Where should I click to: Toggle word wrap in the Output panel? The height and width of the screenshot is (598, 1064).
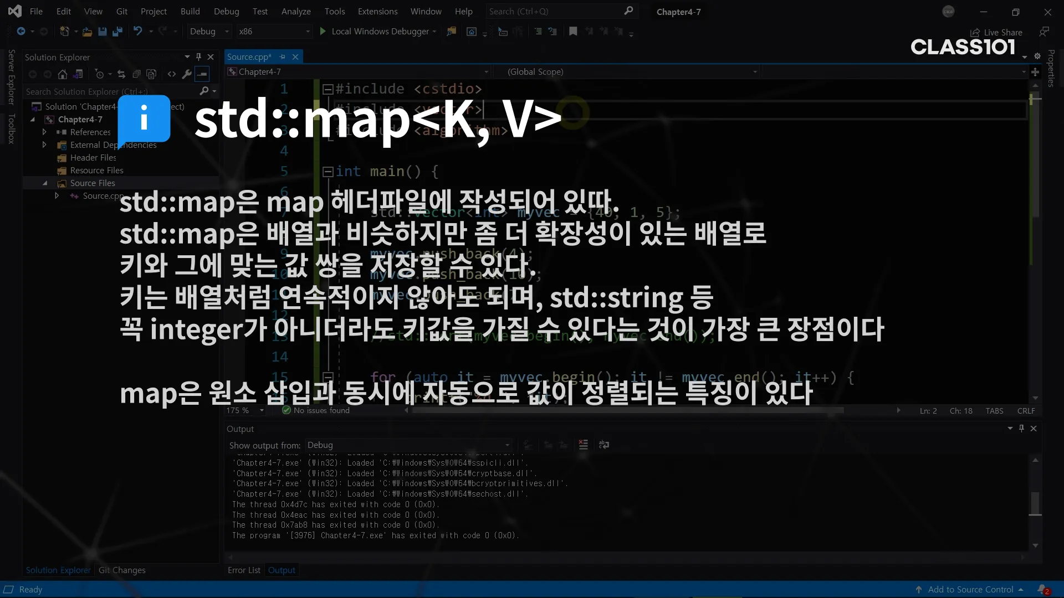(604, 445)
